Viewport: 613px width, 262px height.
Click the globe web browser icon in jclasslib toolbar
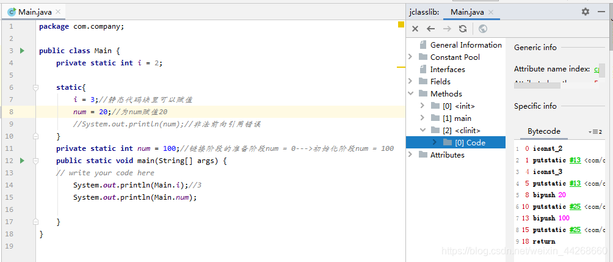[483, 29]
